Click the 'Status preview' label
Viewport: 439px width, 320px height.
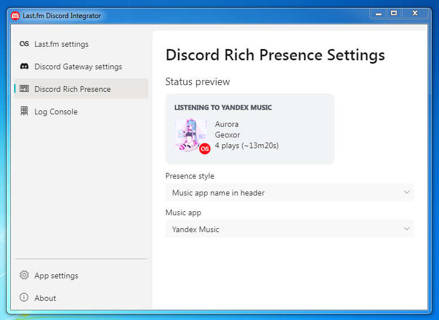tap(197, 82)
